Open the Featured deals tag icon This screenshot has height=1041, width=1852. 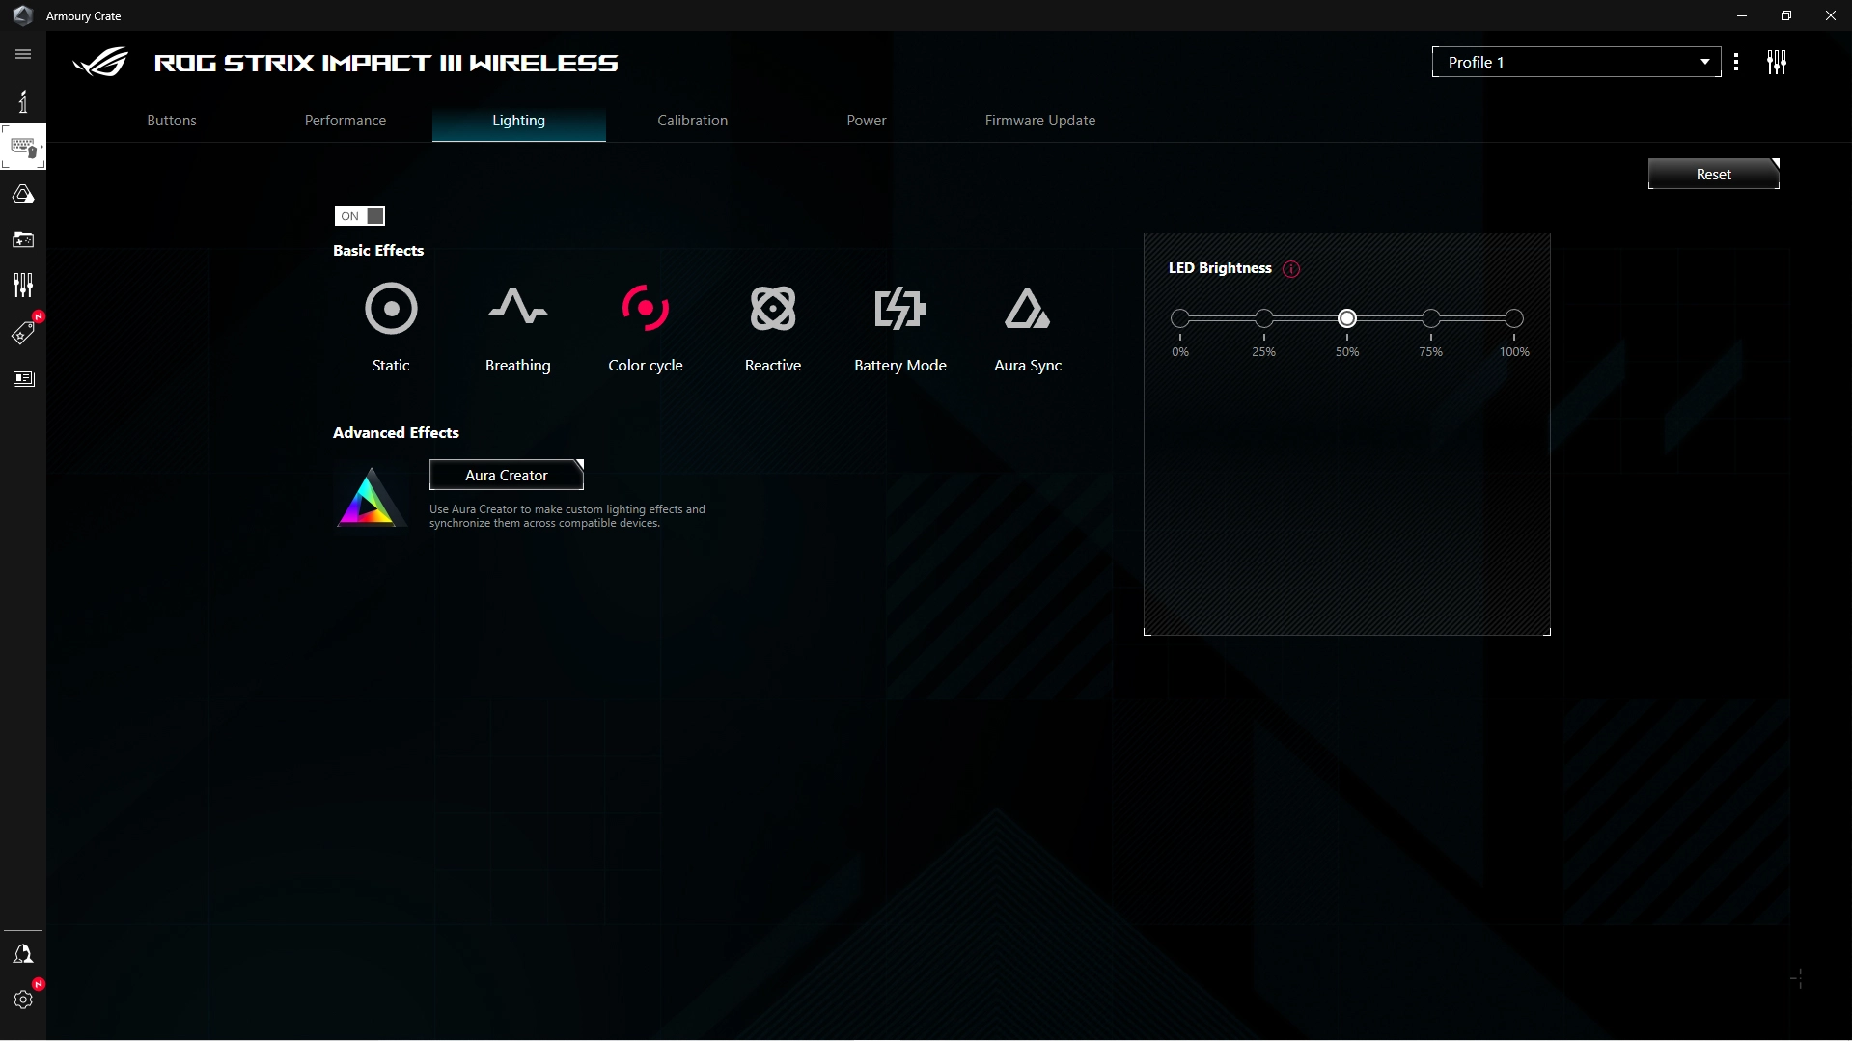click(x=23, y=333)
